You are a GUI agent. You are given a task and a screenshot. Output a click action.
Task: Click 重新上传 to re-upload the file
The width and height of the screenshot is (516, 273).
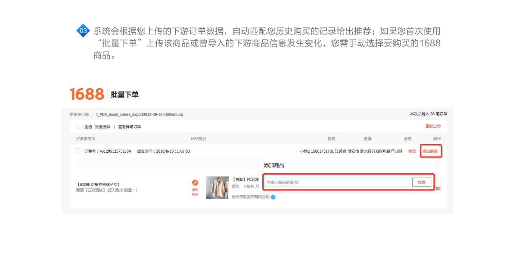click(433, 126)
